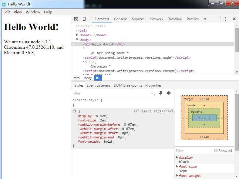Viewport: 239px width, 179px height.
Task: Click the Styles Filter input field
Action: tap(111, 93)
